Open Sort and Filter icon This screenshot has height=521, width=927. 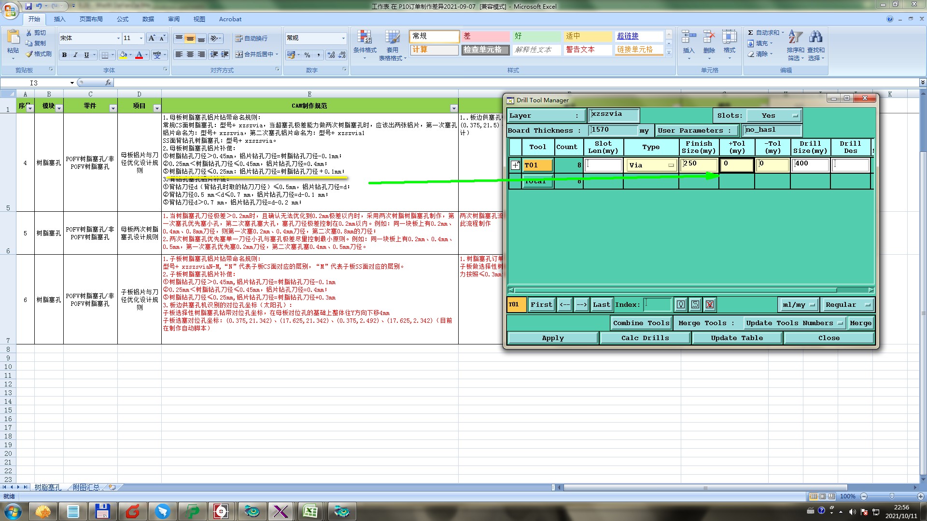coord(795,37)
